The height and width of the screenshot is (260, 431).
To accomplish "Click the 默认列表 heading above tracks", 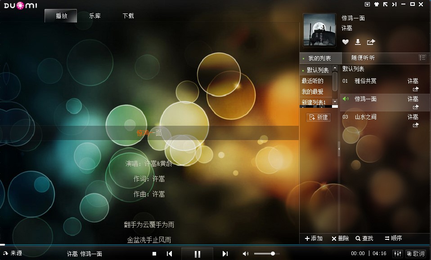I will (x=353, y=69).
